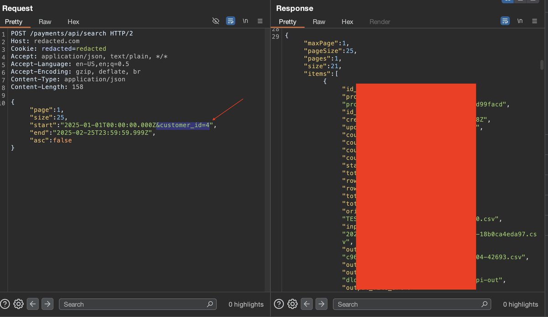Open search settings gear below Request panel
548x317 pixels.
coord(18,304)
